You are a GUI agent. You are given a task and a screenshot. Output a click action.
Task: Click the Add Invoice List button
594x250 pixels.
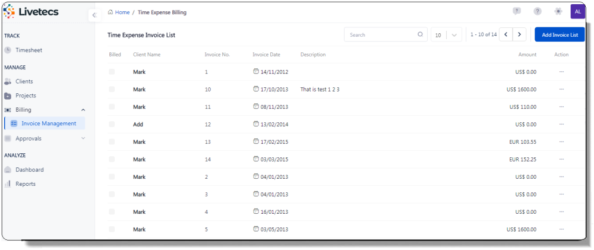(x=560, y=34)
